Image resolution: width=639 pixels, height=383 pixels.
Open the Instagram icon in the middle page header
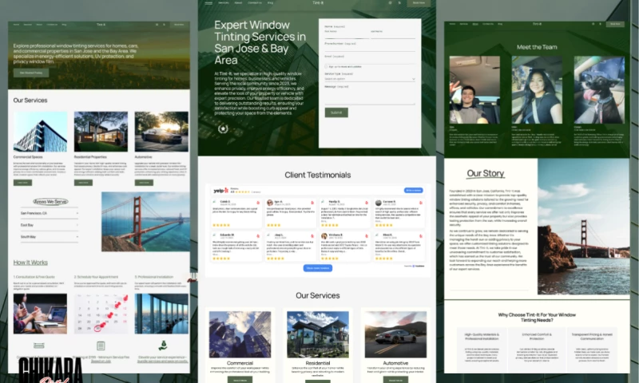click(390, 3)
